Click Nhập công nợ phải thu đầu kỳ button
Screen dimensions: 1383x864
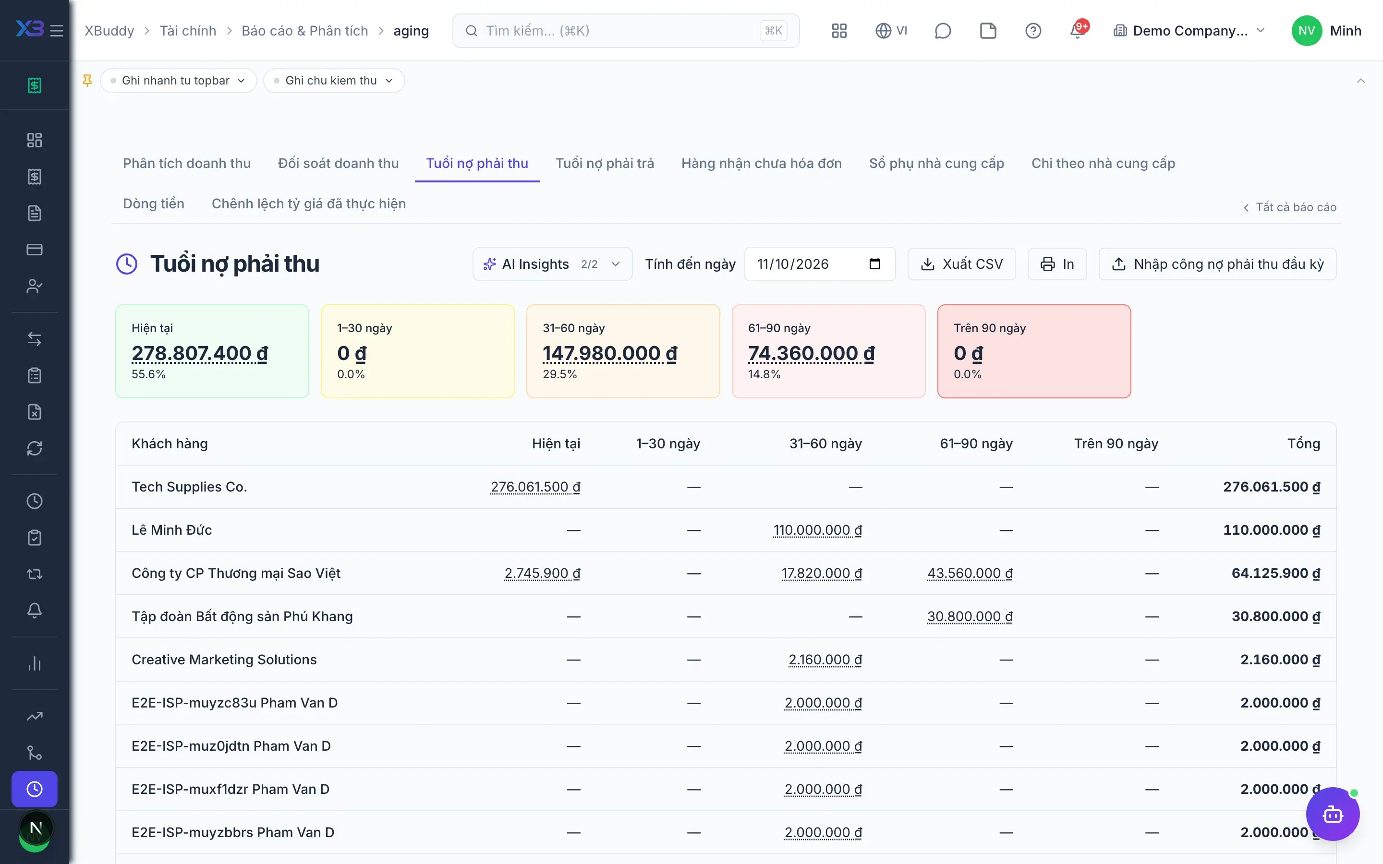coord(1217,264)
